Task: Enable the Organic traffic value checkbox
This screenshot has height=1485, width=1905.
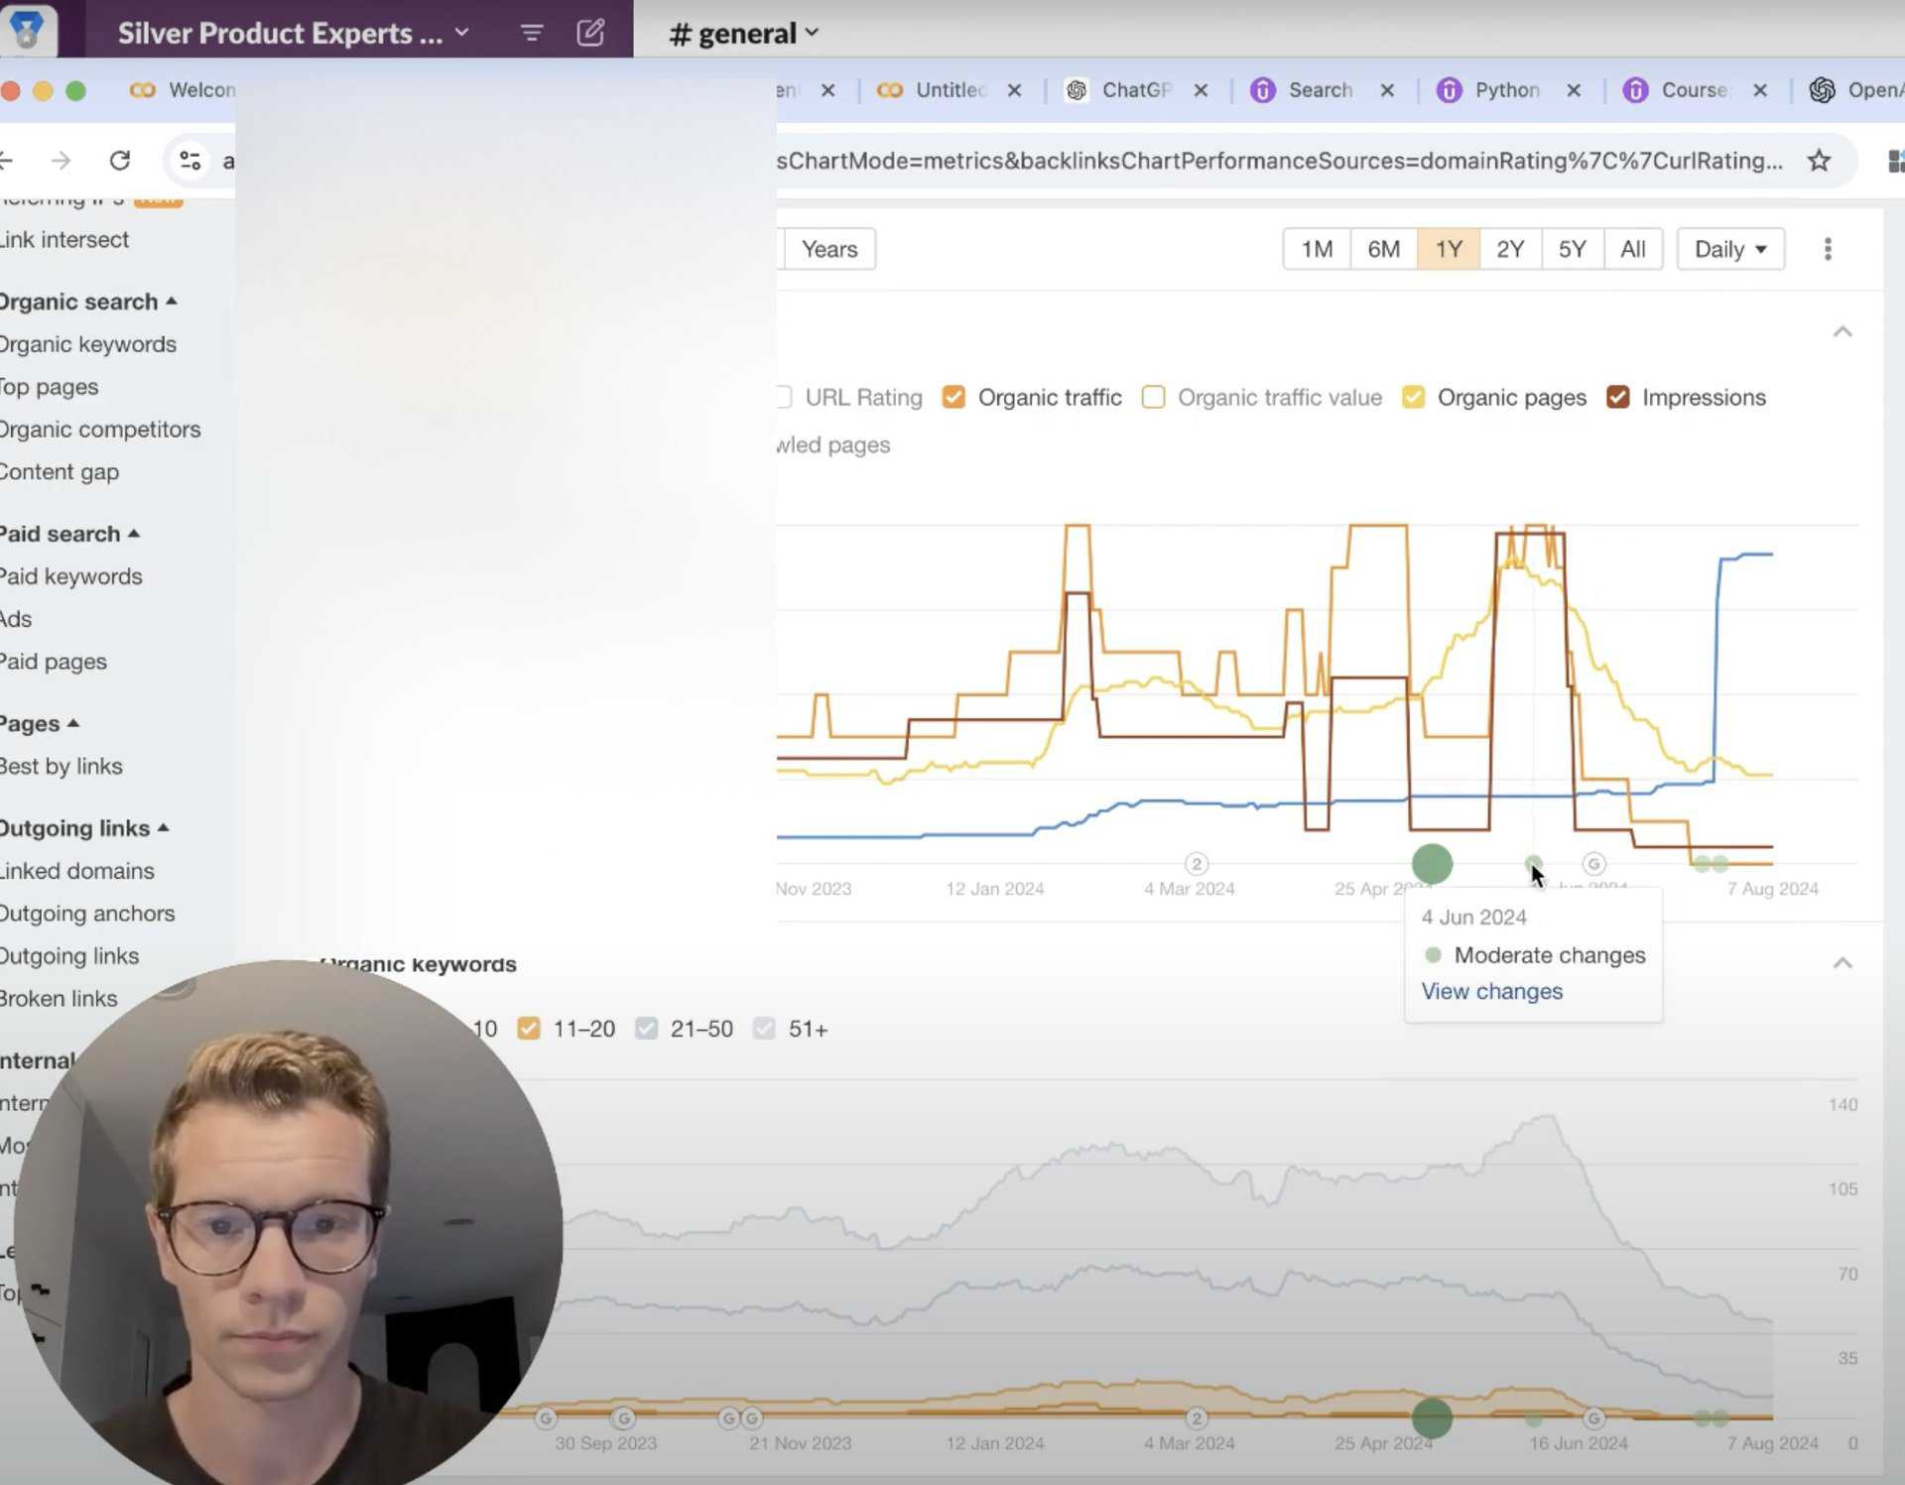Action: click(x=1153, y=397)
